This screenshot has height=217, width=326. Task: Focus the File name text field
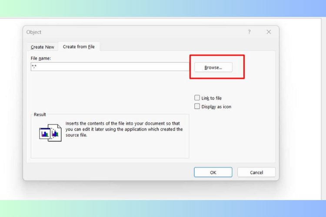coord(110,67)
